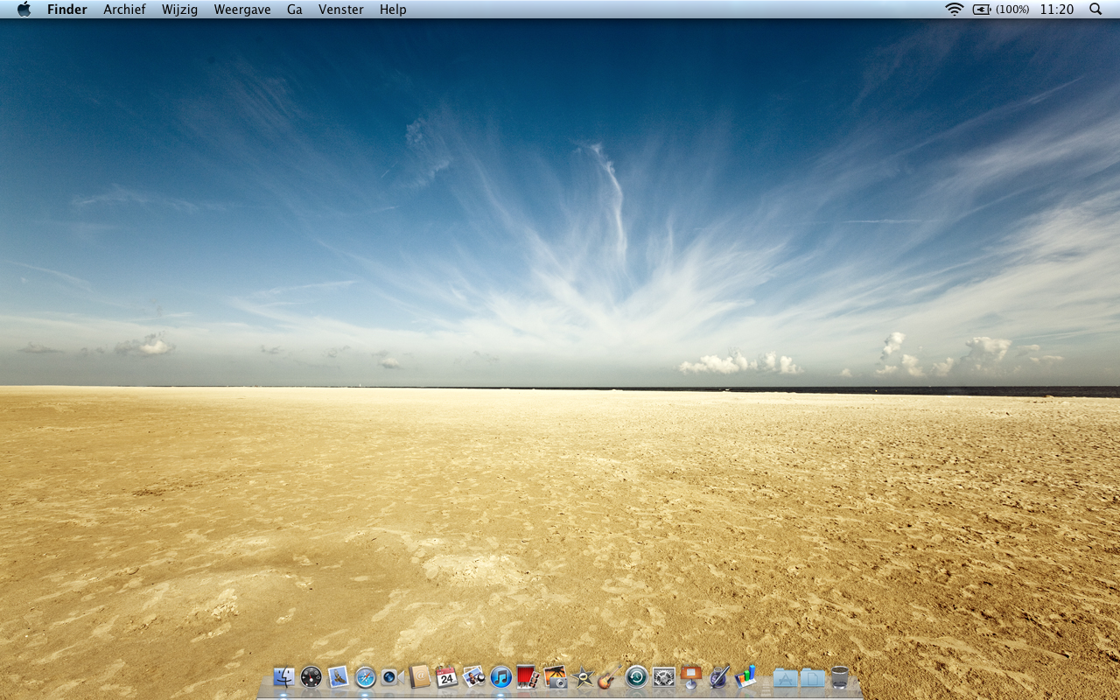Open the Wi-Fi status menu

954,10
